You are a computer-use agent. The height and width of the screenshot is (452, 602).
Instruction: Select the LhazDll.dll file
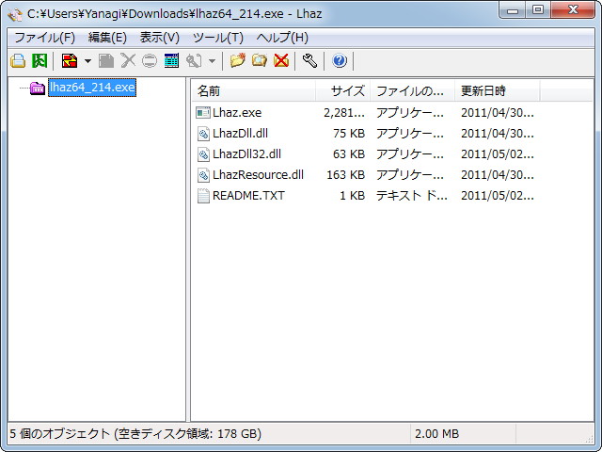pos(240,134)
